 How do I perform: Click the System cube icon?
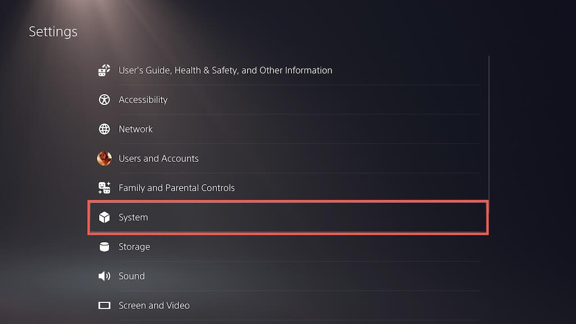coord(104,217)
